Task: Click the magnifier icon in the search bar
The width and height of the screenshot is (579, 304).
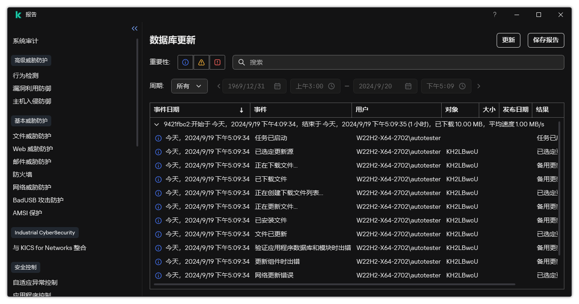Action: click(242, 62)
